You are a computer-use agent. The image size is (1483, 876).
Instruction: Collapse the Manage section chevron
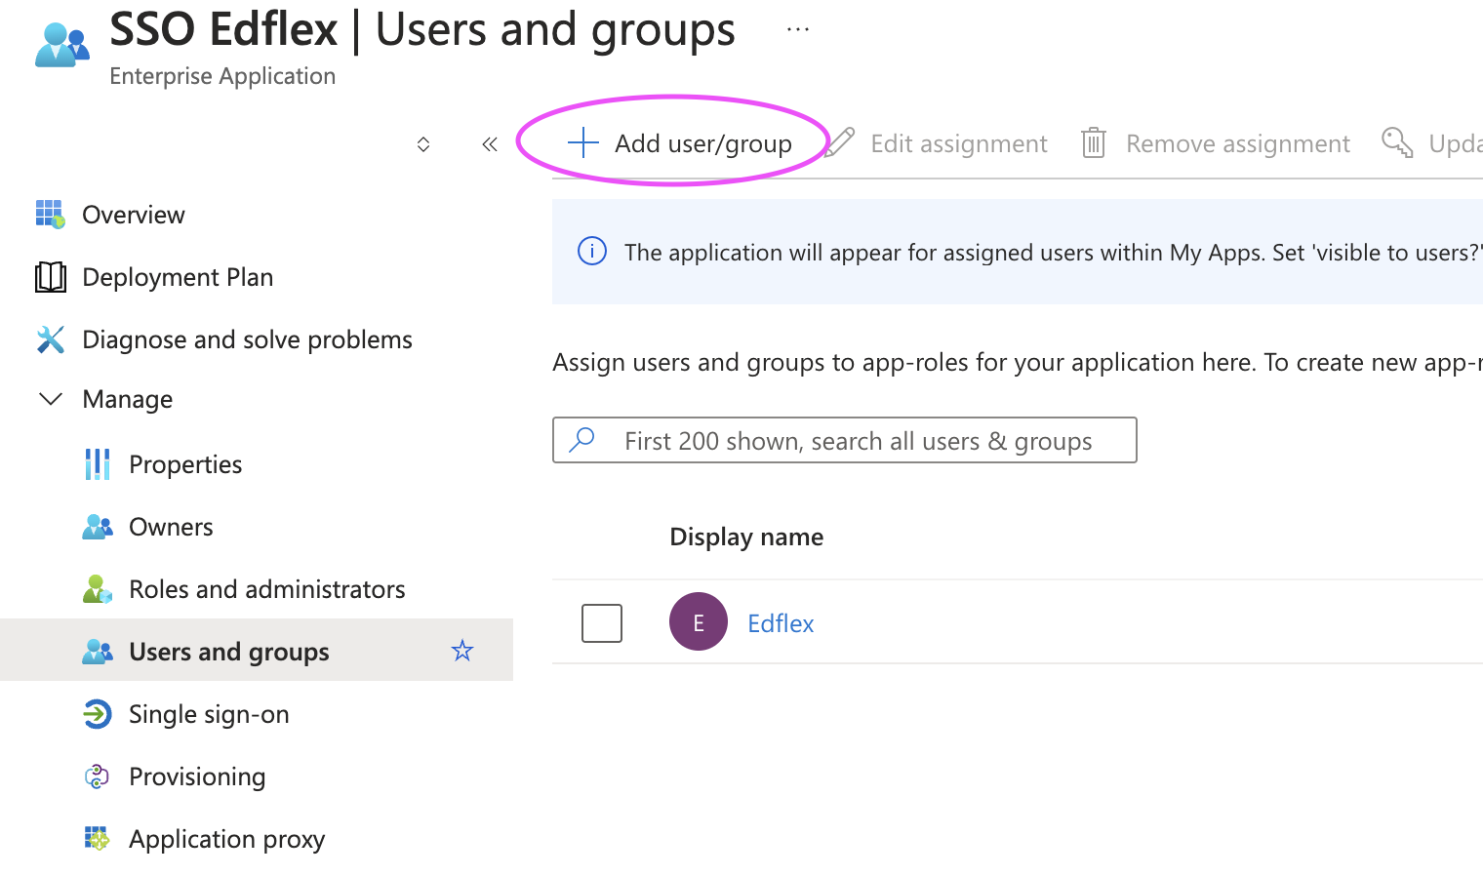pyautogui.click(x=50, y=399)
